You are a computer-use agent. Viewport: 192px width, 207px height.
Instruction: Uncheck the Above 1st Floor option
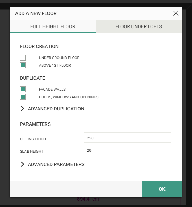click(23, 65)
